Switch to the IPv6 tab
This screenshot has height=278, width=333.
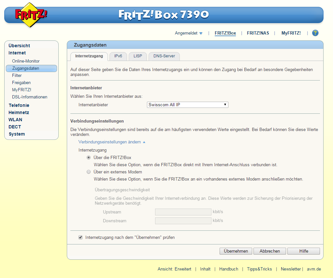pyautogui.click(x=118, y=56)
